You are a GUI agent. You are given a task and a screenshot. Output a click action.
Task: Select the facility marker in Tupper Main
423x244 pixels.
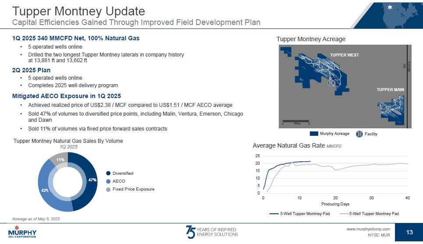tap(387, 109)
